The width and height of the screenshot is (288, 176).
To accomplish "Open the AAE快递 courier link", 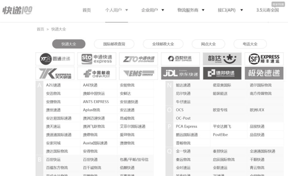I will (x=90, y=85).
